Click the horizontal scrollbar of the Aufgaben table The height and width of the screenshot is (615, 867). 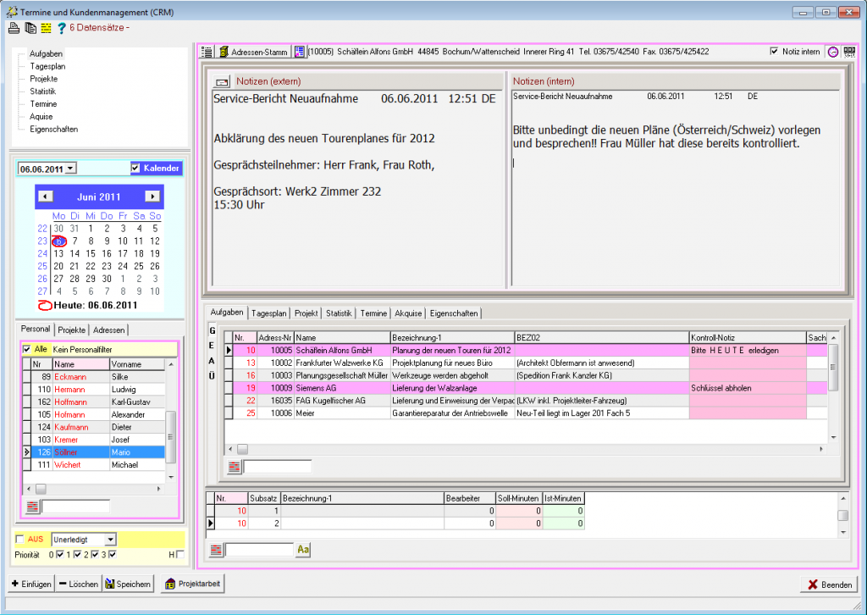(x=526, y=449)
